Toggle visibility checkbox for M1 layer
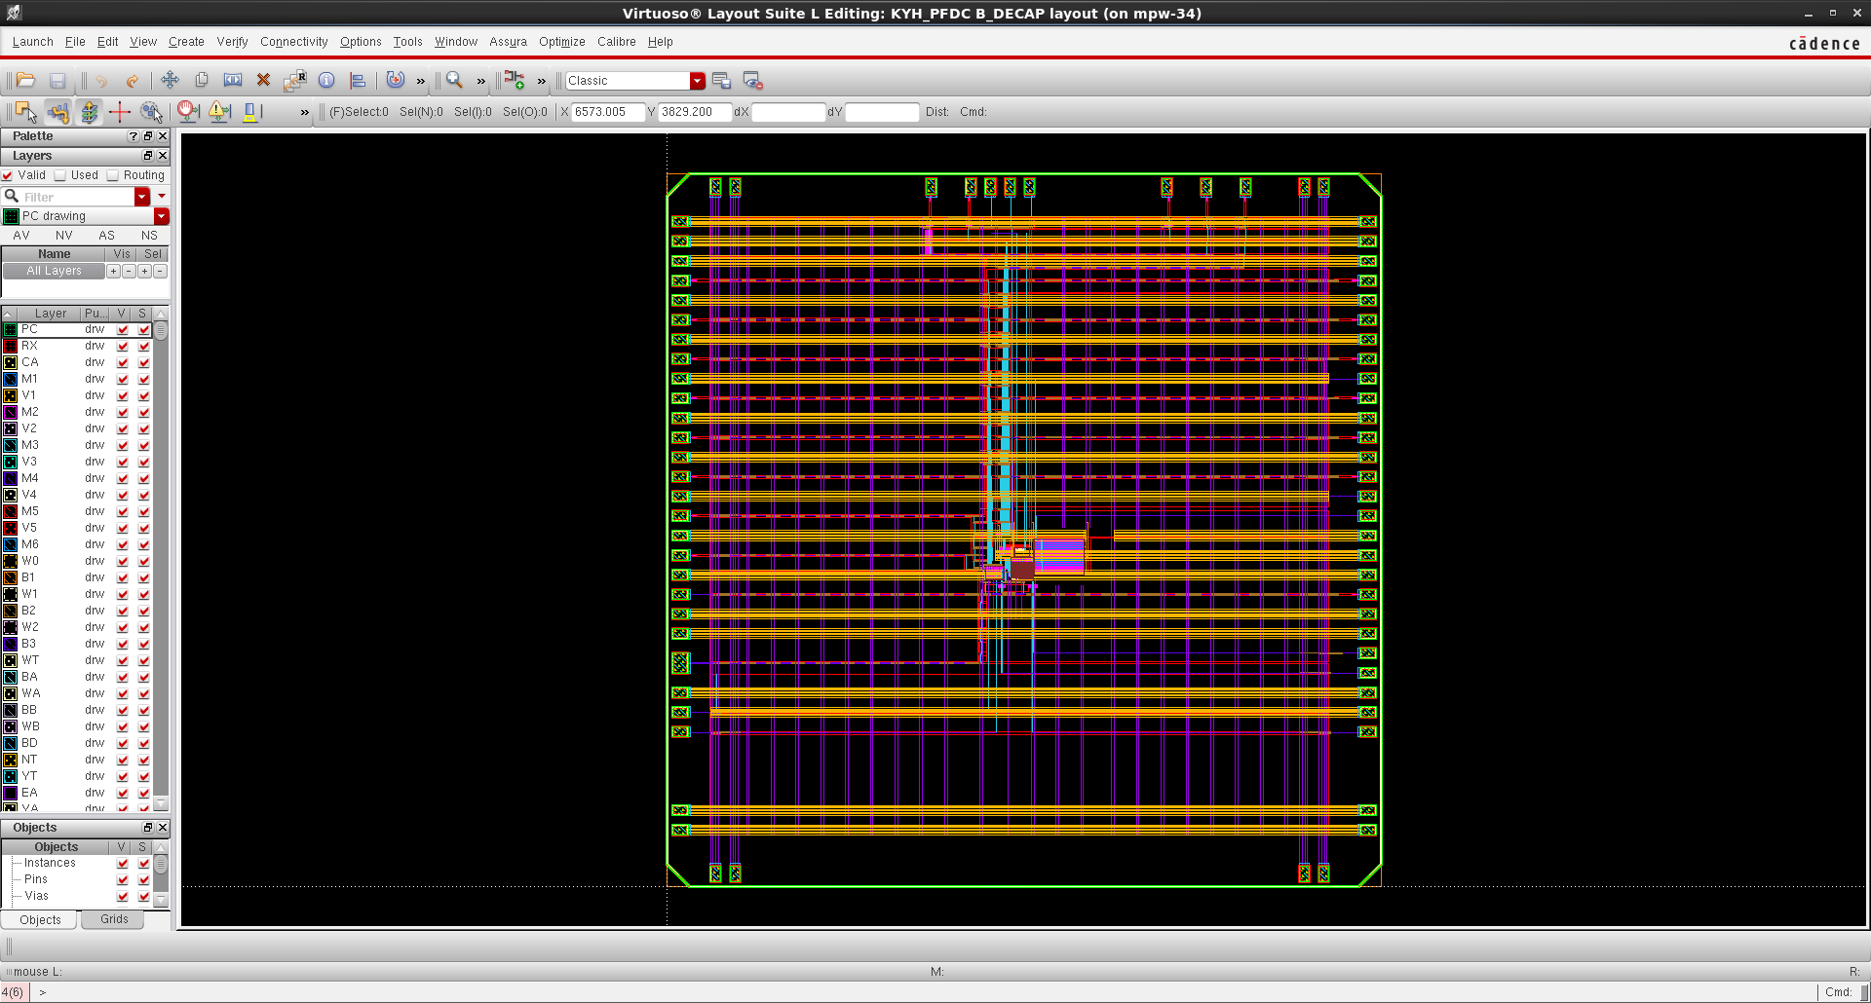This screenshot has width=1871, height=1003. pyautogui.click(x=123, y=379)
